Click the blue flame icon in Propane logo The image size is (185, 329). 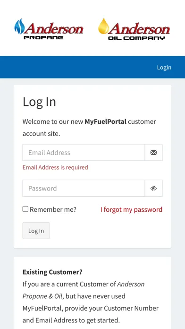(x=19, y=26)
